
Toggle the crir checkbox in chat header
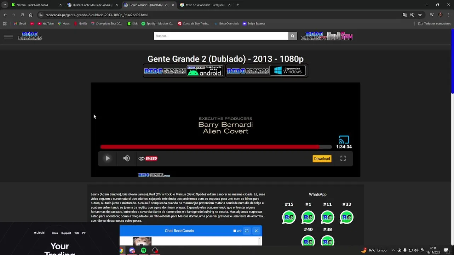[235, 231]
